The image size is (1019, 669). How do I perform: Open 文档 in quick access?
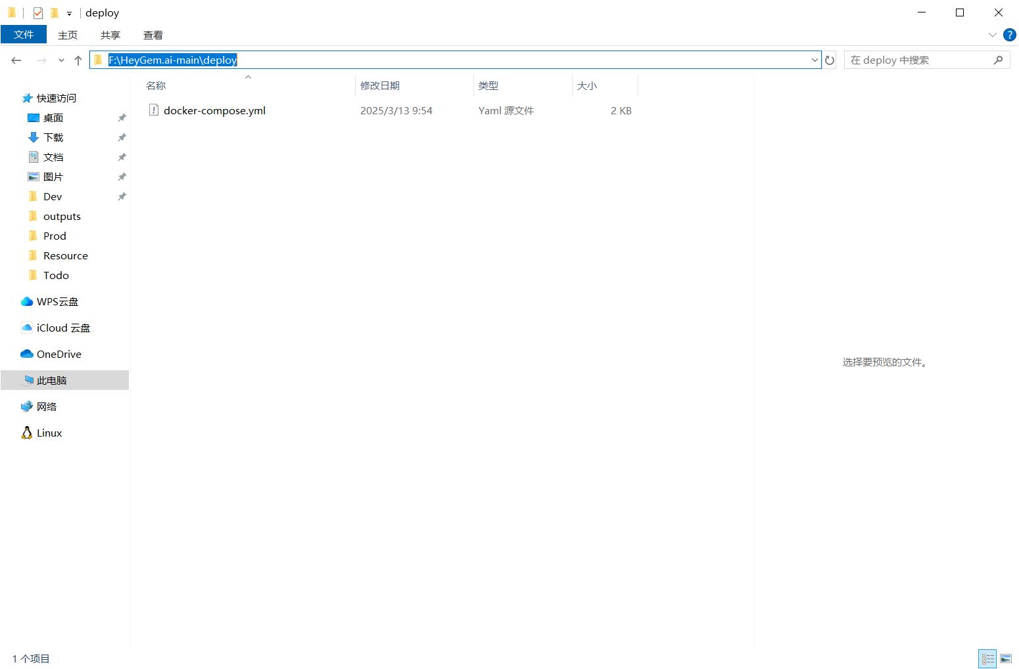(53, 157)
